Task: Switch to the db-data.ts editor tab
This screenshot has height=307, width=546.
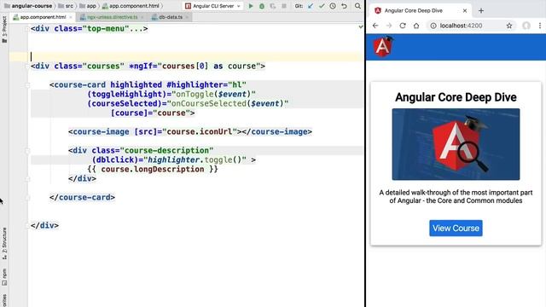Action: [170, 17]
